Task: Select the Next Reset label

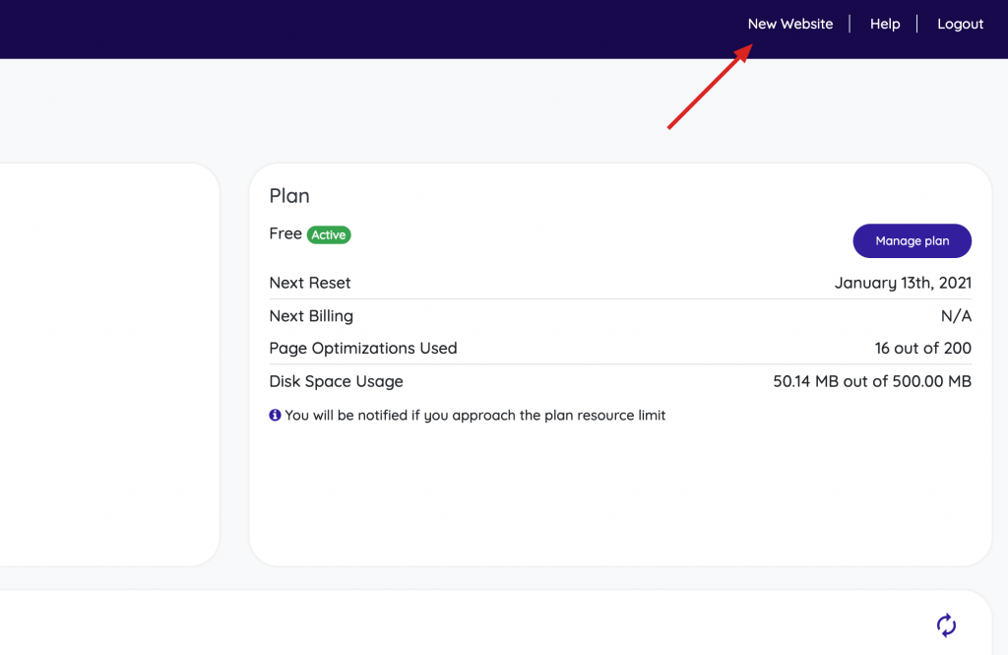Action: (x=310, y=283)
